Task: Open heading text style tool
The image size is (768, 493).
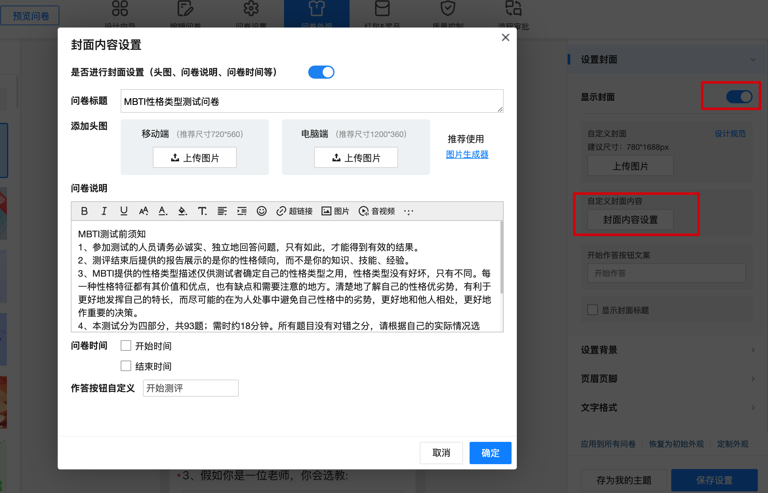Action: click(x=202, y=211)
